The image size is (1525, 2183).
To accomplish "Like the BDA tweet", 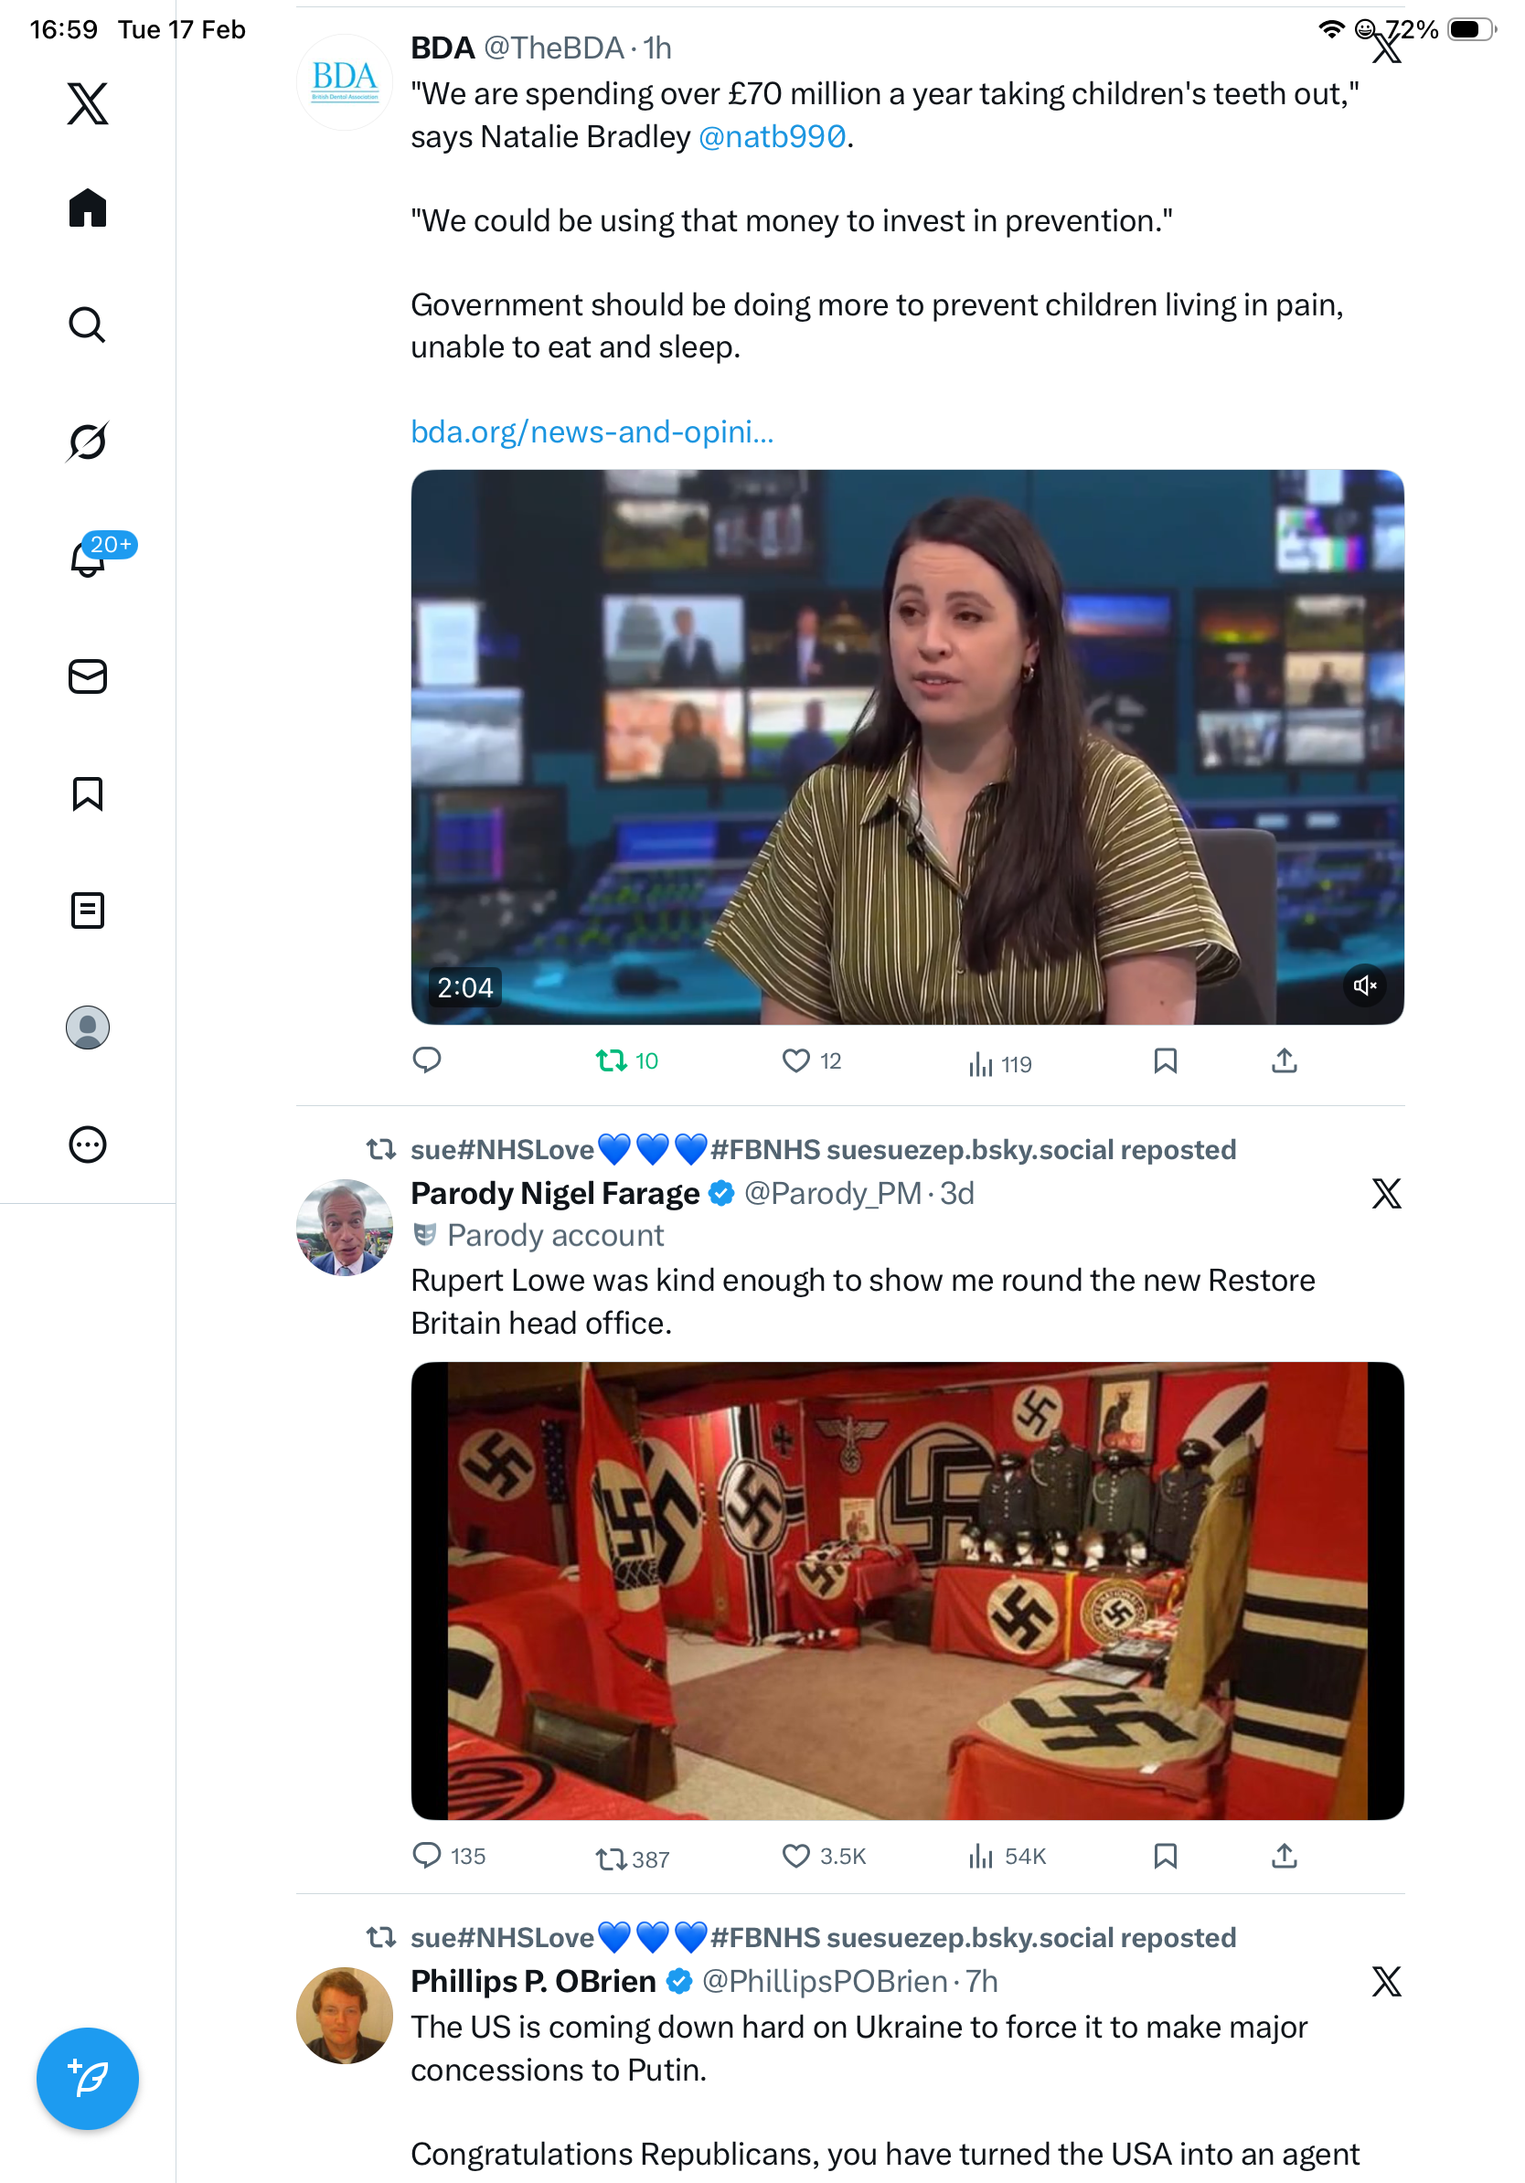I will 811,1060.
